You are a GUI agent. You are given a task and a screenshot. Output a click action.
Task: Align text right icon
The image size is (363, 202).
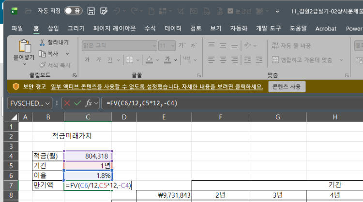235,60
